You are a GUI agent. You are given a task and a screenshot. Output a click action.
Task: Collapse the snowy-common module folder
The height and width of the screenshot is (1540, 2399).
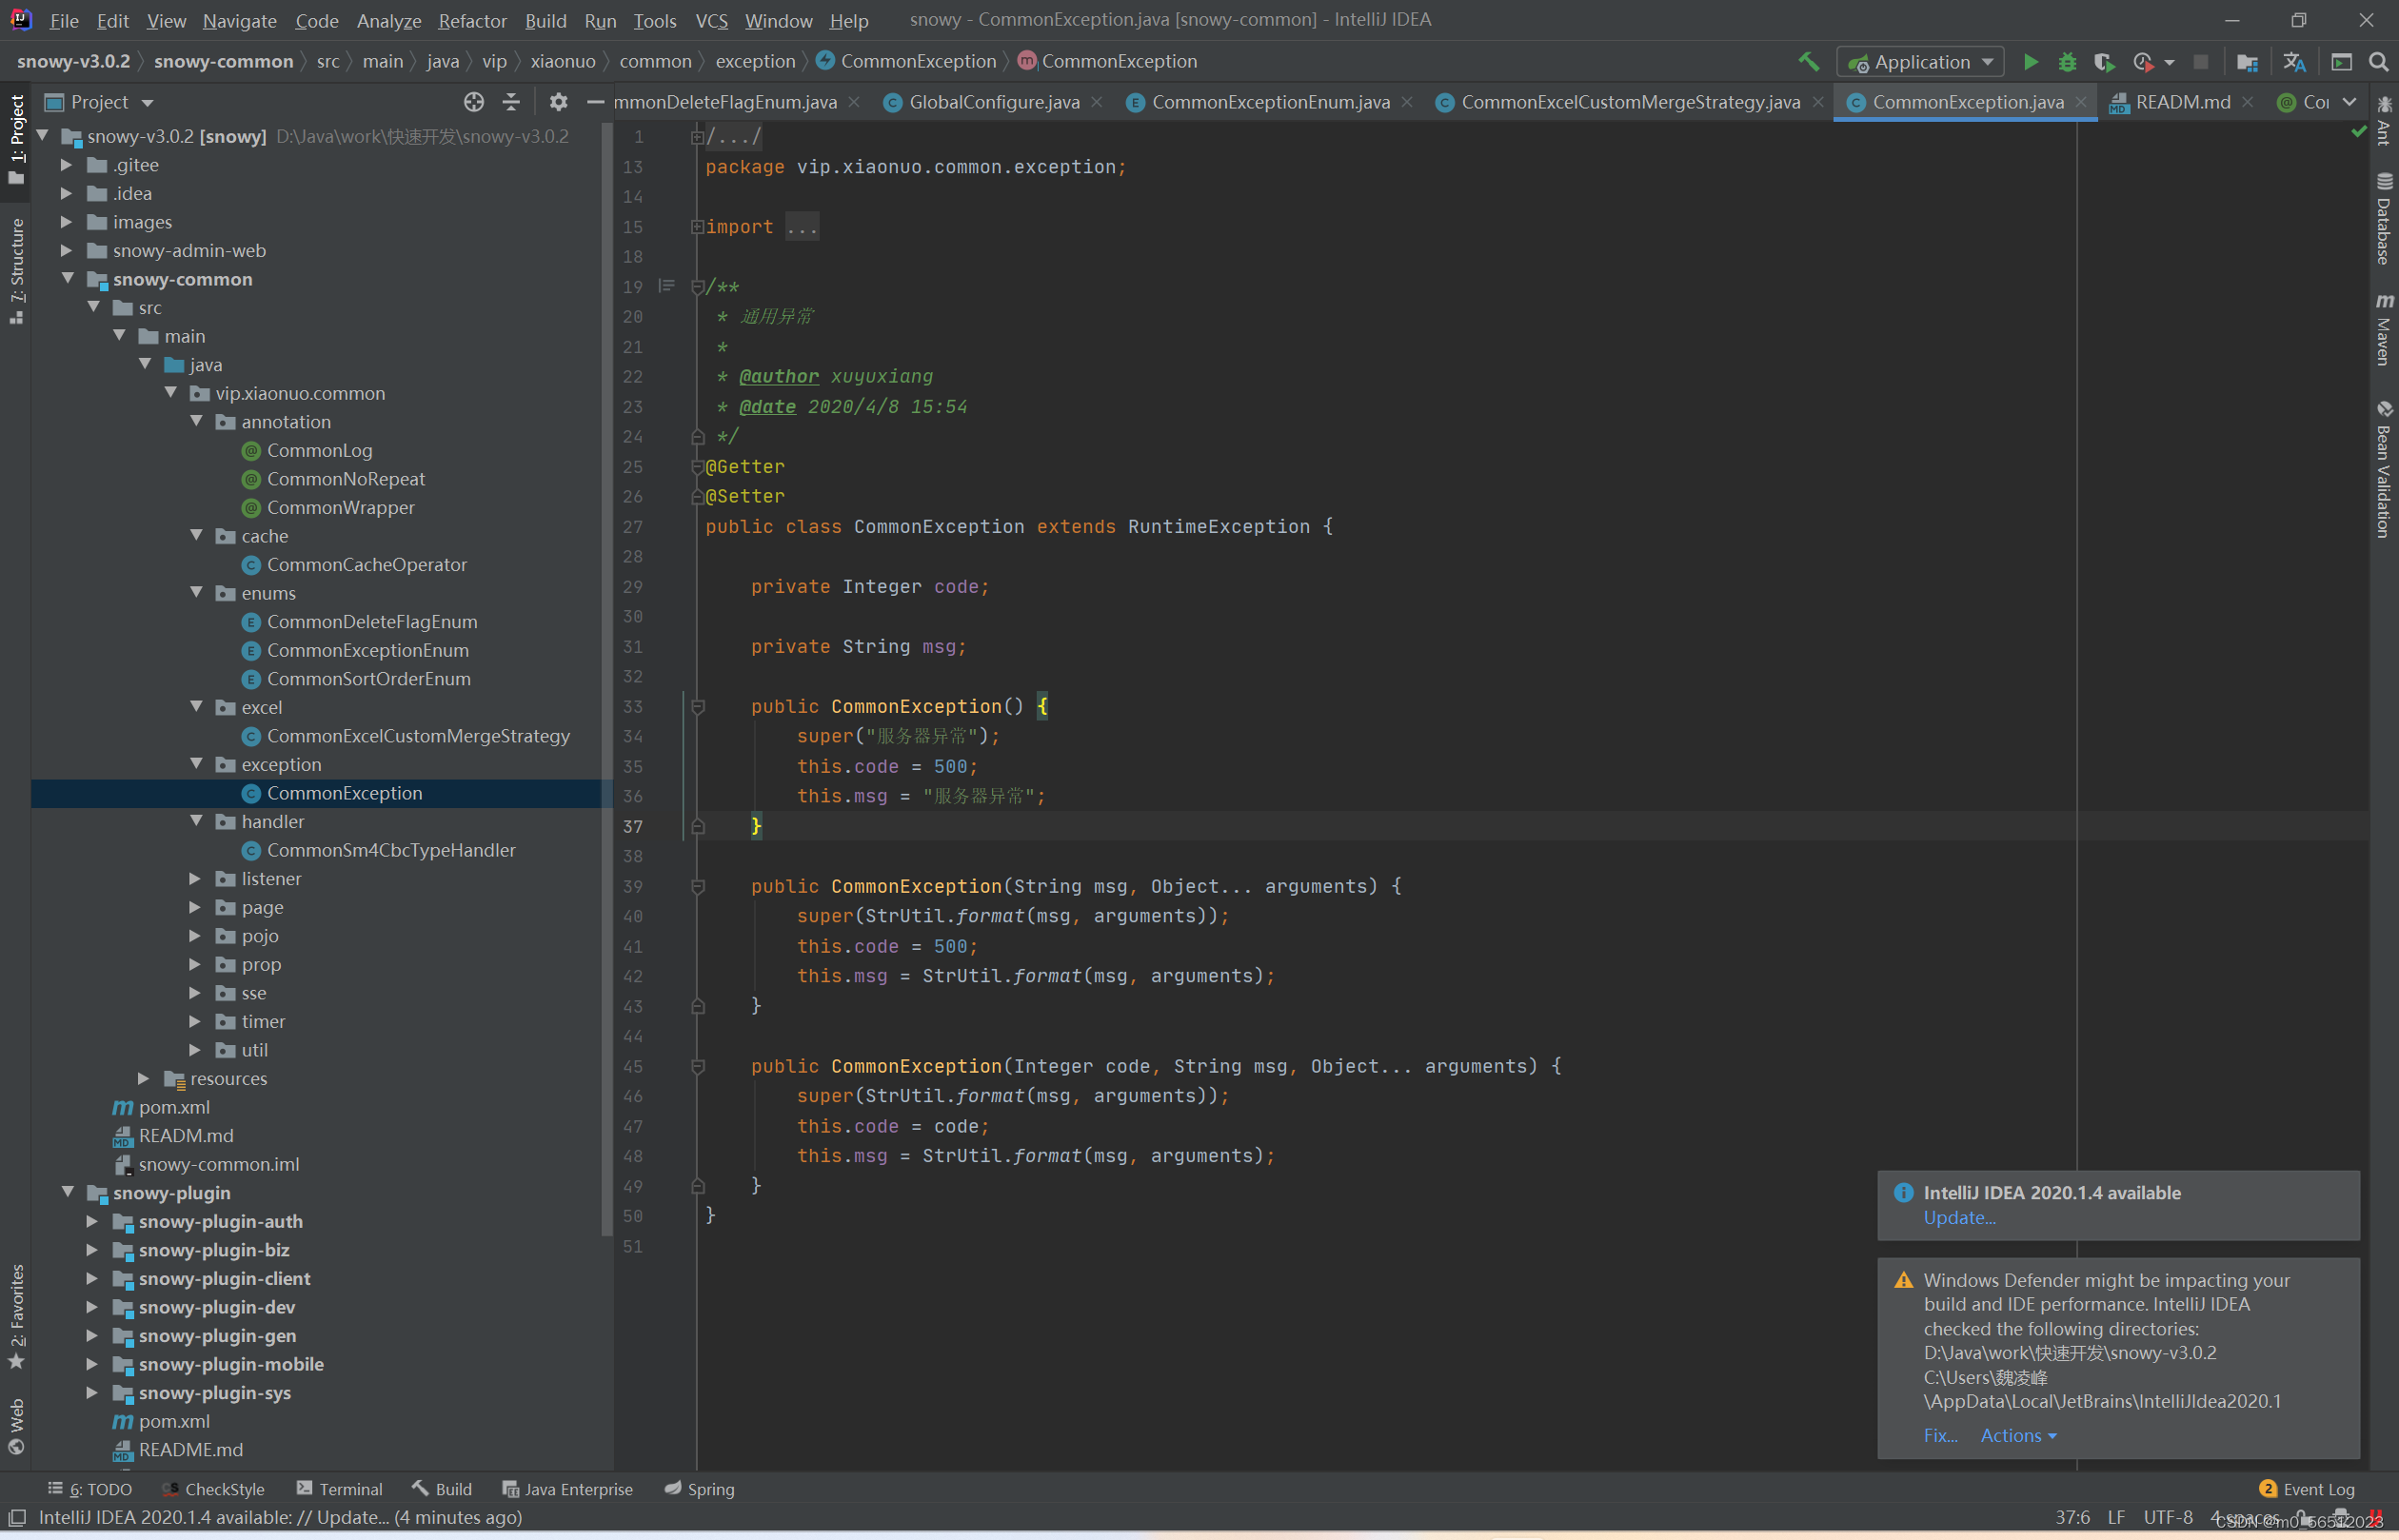[x=68, y=279]
